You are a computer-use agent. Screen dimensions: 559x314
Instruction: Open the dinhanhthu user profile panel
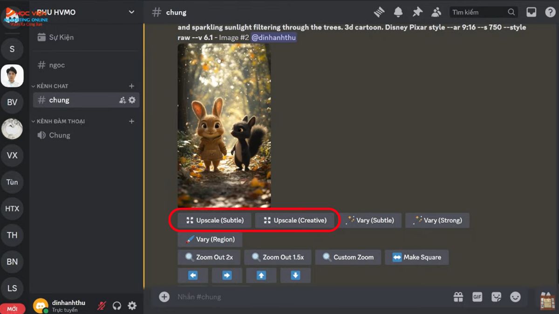tap(61, 306)
